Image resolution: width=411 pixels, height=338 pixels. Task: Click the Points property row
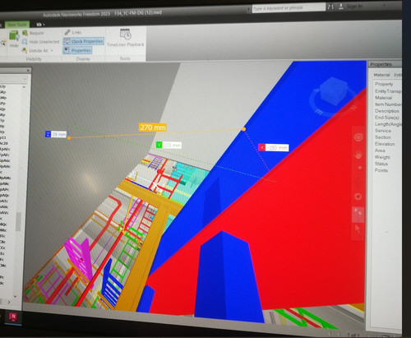click(381, 170)
